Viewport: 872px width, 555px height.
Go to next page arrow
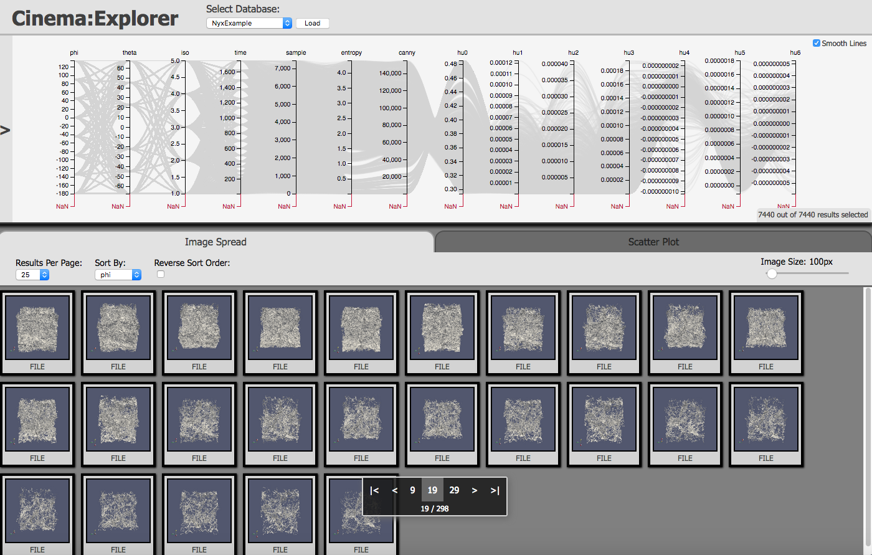tap(475, 490)
